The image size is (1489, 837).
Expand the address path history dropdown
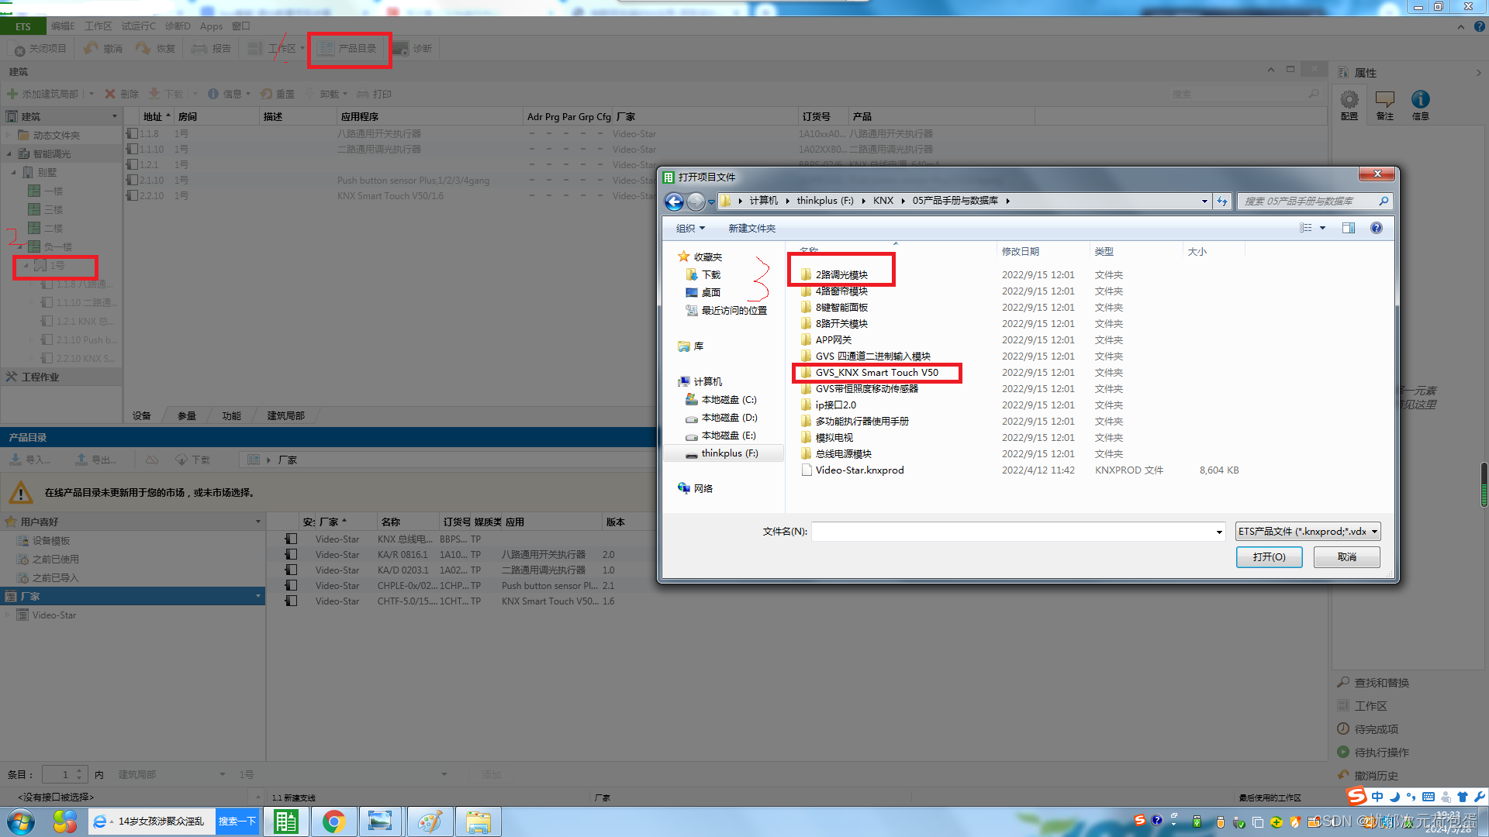[1204, 201]
